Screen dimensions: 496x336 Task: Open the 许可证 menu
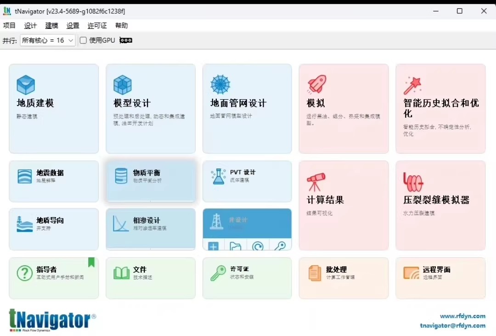tap(97, 26)
